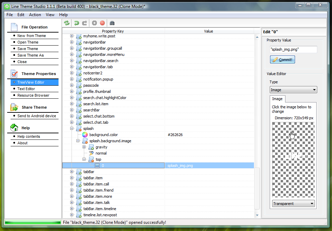This screenshot has width=332, height=231.
Task: Collapse the splash tree node
Action: point(72,129)
